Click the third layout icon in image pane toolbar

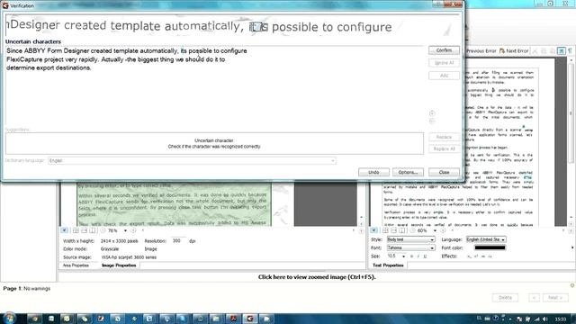pyautogui.click(x=93, y=230)
